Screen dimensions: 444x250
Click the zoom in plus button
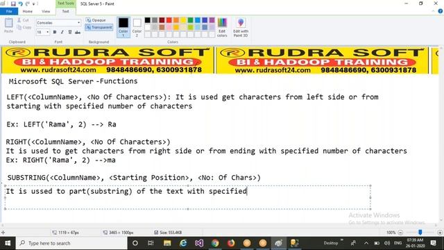coord(440,233)
